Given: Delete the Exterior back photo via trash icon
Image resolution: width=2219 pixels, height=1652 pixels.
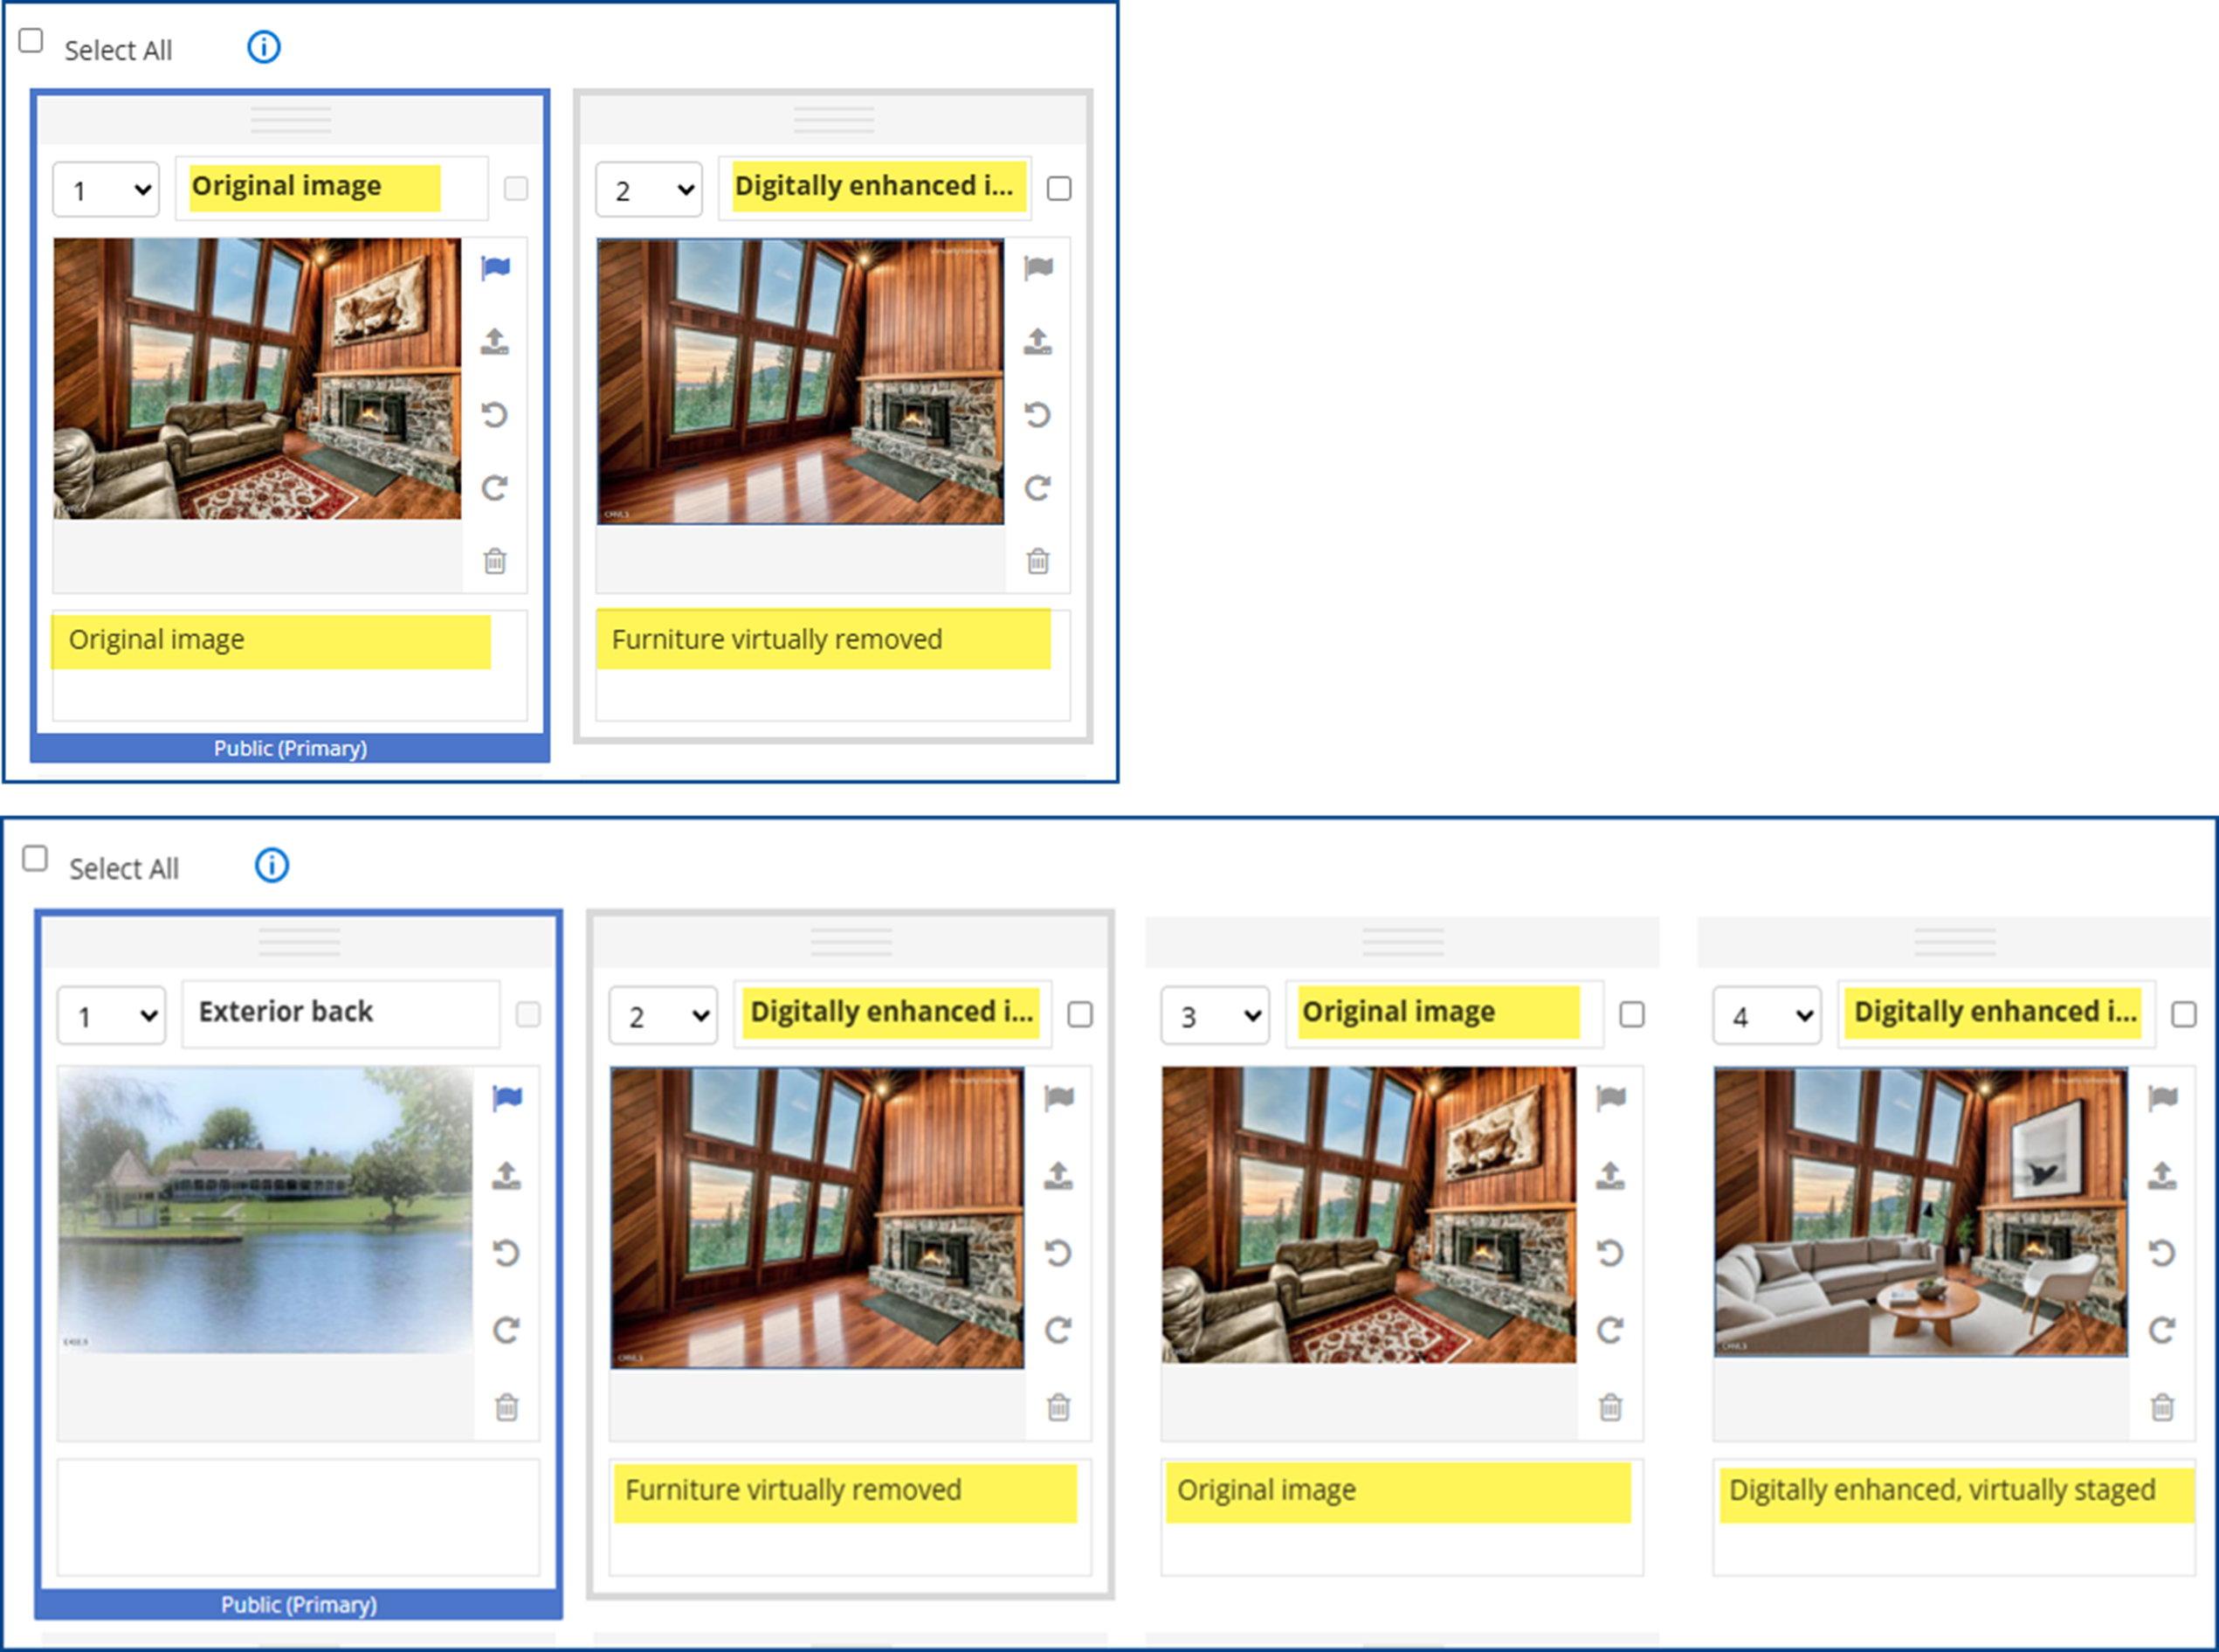Looking at the screenshot, I should 507,1407.
